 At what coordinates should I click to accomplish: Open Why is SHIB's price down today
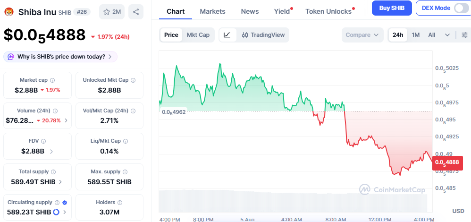click(60, 57)
